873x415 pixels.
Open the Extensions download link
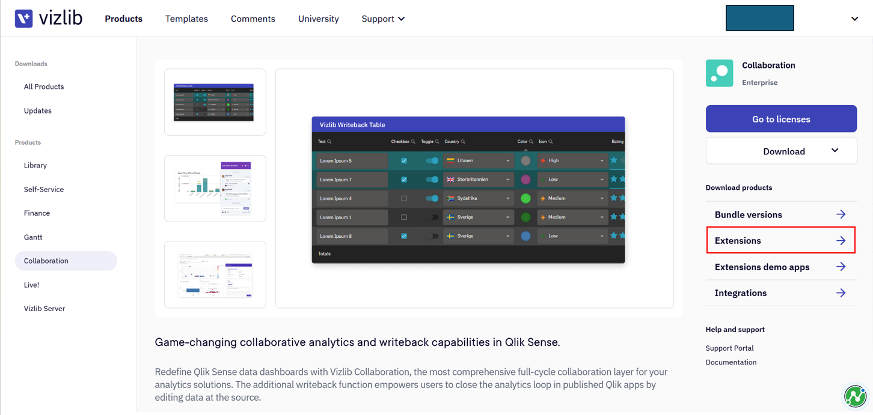click(x=781, y=241)
